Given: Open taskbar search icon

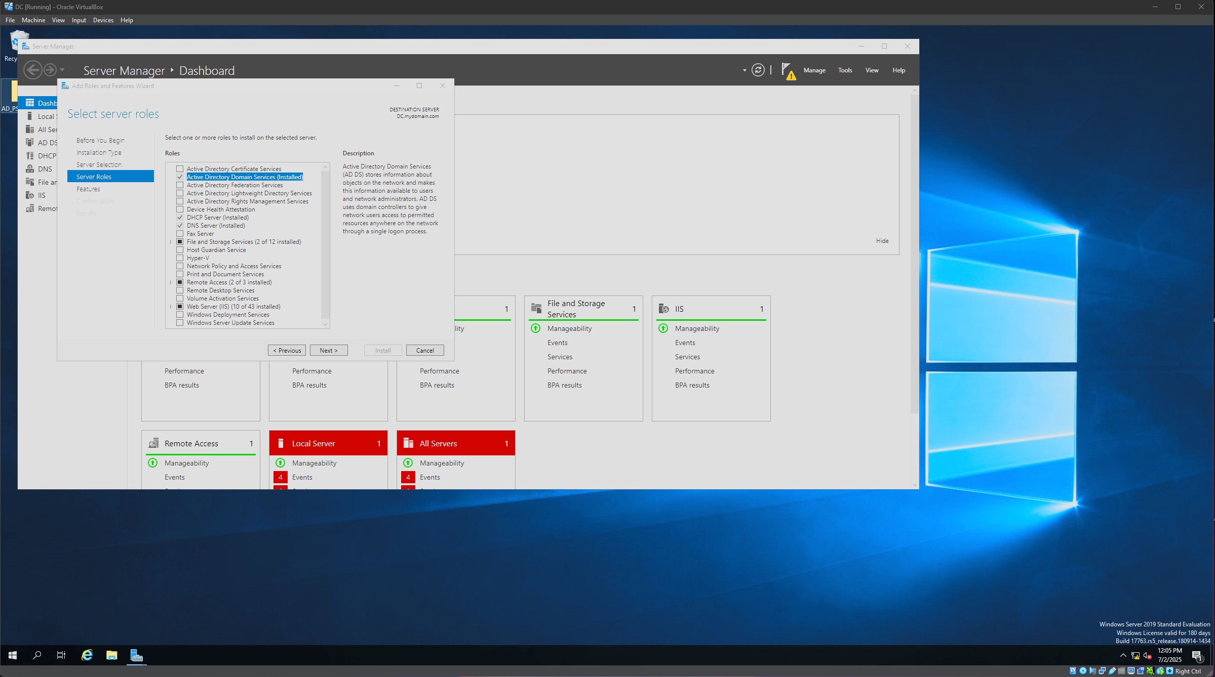Looking at the screenshot, I should (37, 655).
